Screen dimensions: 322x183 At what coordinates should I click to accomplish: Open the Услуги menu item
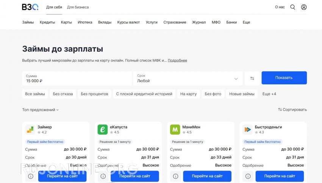152,22
